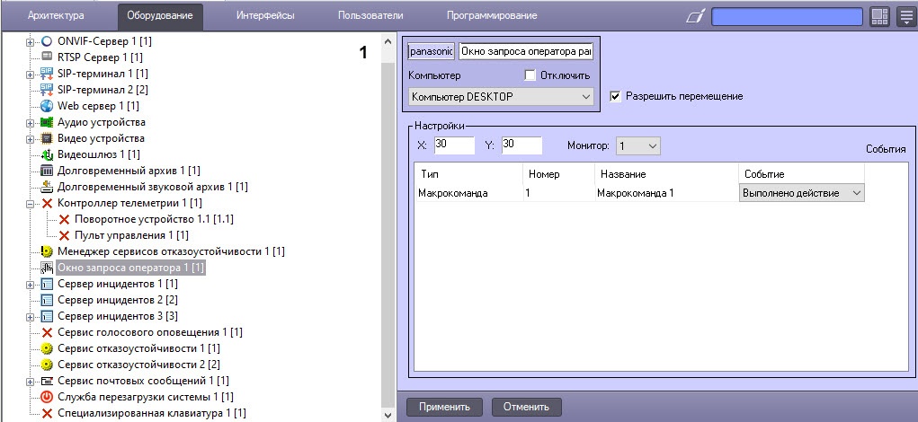Open the Выполнено действие event dropdown
Image resolution: width=918 pixels, height=422 pixels.
point(801,193)
